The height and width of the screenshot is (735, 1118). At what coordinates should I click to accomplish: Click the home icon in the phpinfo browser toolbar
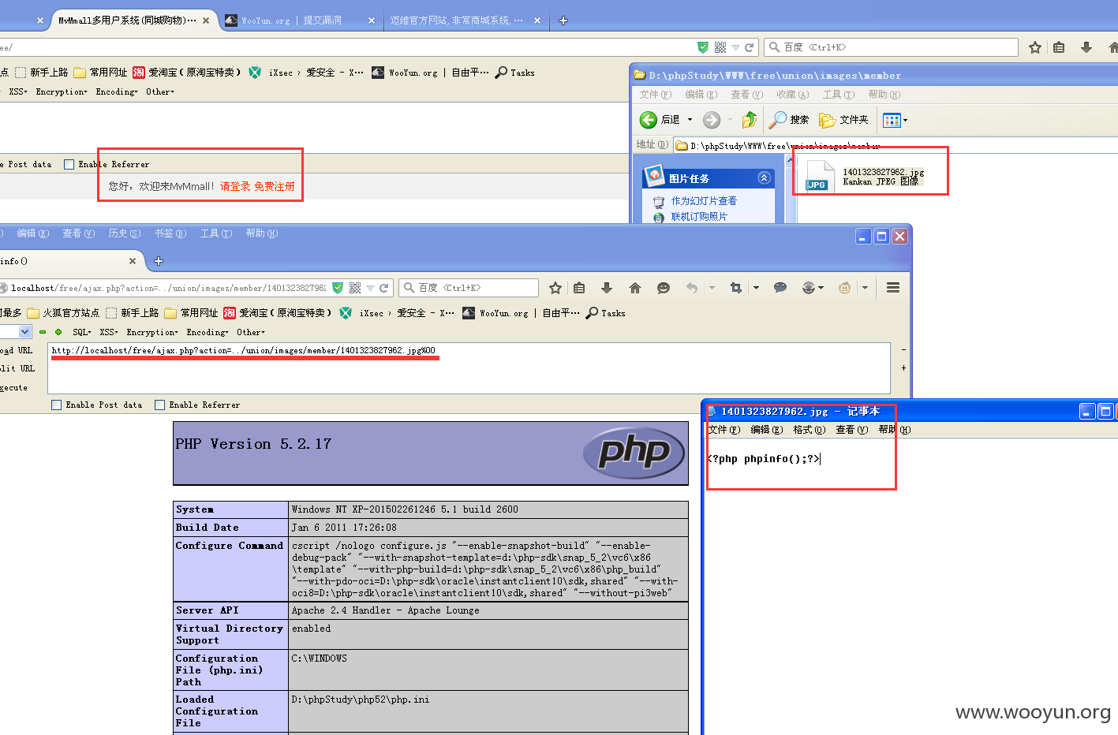pyautogui.click(x=635, y=288)
